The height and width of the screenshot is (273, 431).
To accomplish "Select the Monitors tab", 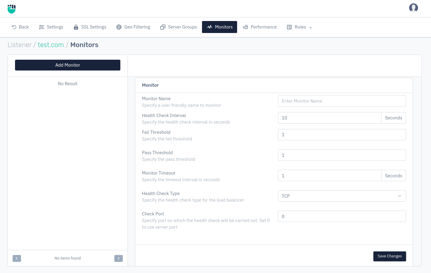I will [x=219, y=27].
